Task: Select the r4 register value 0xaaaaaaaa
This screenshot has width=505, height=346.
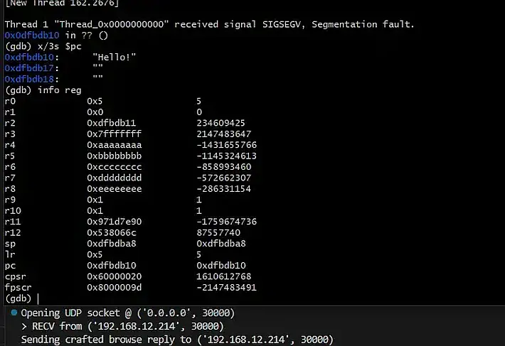Action: pyautogui.click(x=115, y=145)
